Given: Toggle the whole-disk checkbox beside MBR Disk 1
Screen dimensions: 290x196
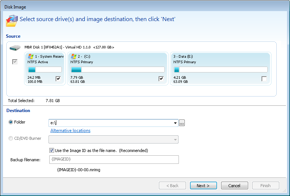Looking at the screenshot, I should [x=15, y=62].
